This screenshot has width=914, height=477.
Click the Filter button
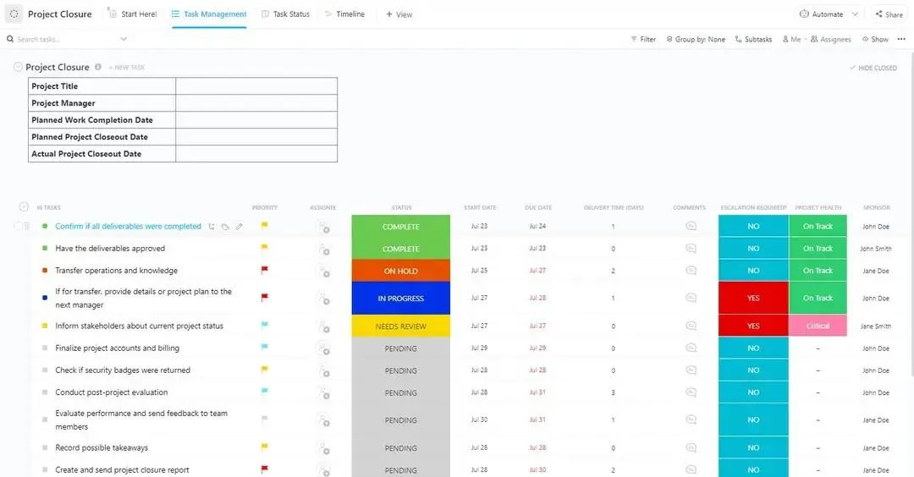643,39
